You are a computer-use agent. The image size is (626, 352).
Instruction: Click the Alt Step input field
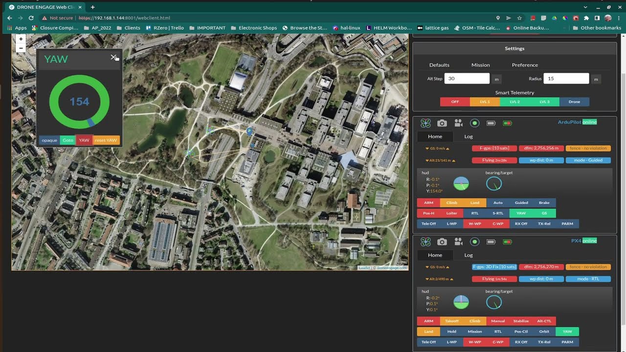(467, 79)
